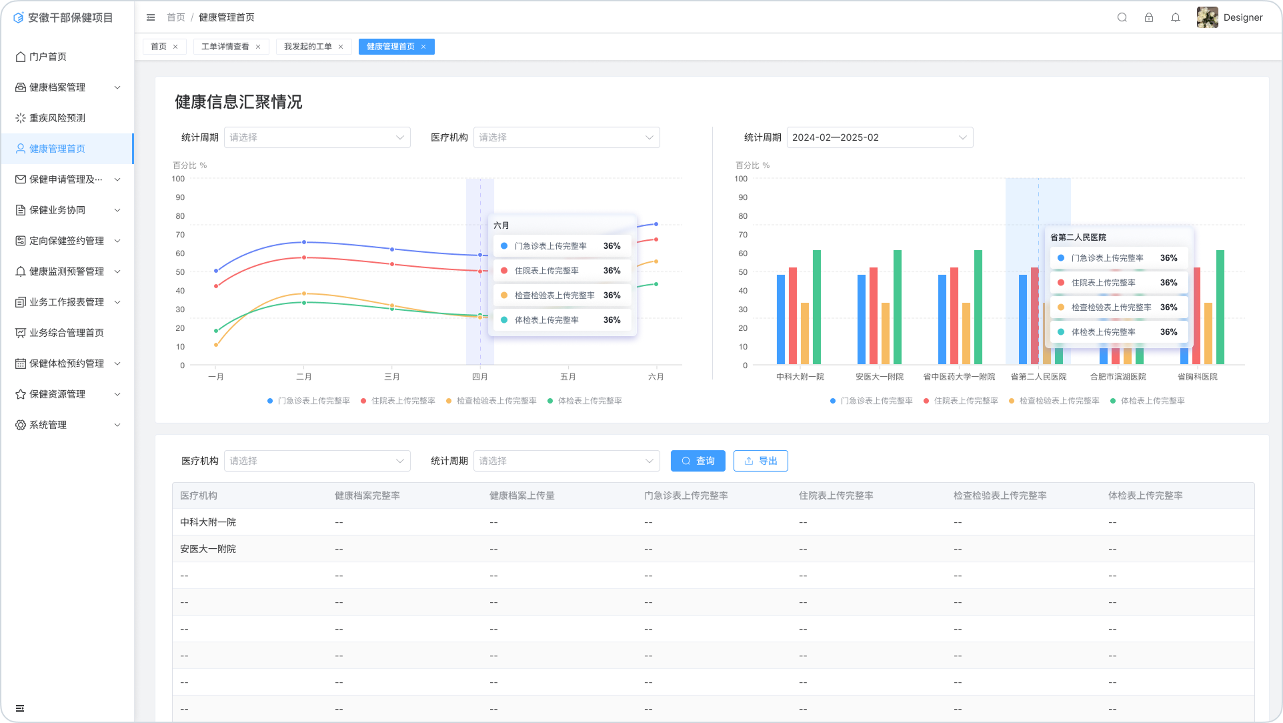1283x723 pixels.
Task: Toggle 体检表上传完整率 legend in bar chart
Action: pos(1148,401)
